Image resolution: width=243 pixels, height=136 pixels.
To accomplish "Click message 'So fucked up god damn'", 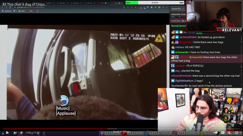I will pyautogui.click(x=211, y=37).
